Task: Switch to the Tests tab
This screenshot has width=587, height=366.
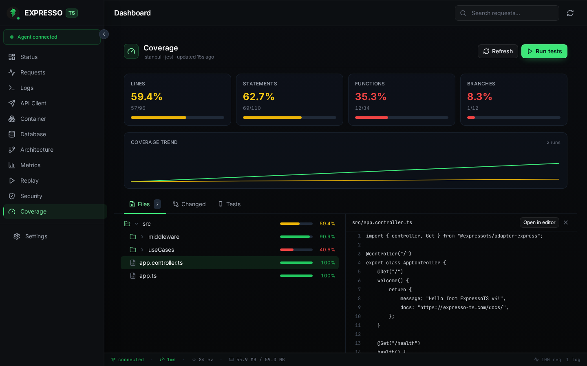Action: coord(230,204)
